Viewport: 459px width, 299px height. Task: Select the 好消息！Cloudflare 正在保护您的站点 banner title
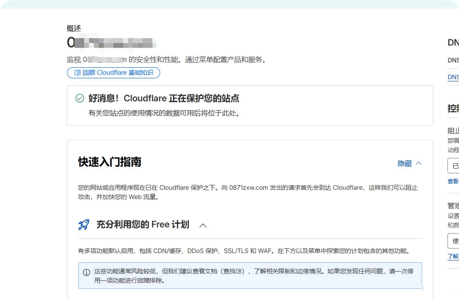(x=164, y=98)
